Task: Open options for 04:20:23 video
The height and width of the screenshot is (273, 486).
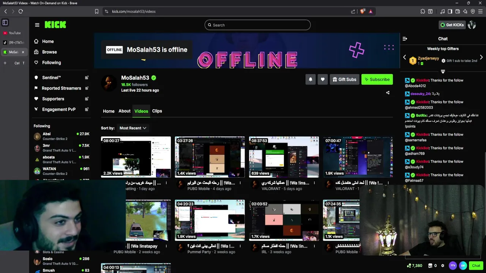Action: tap(240, 246)
